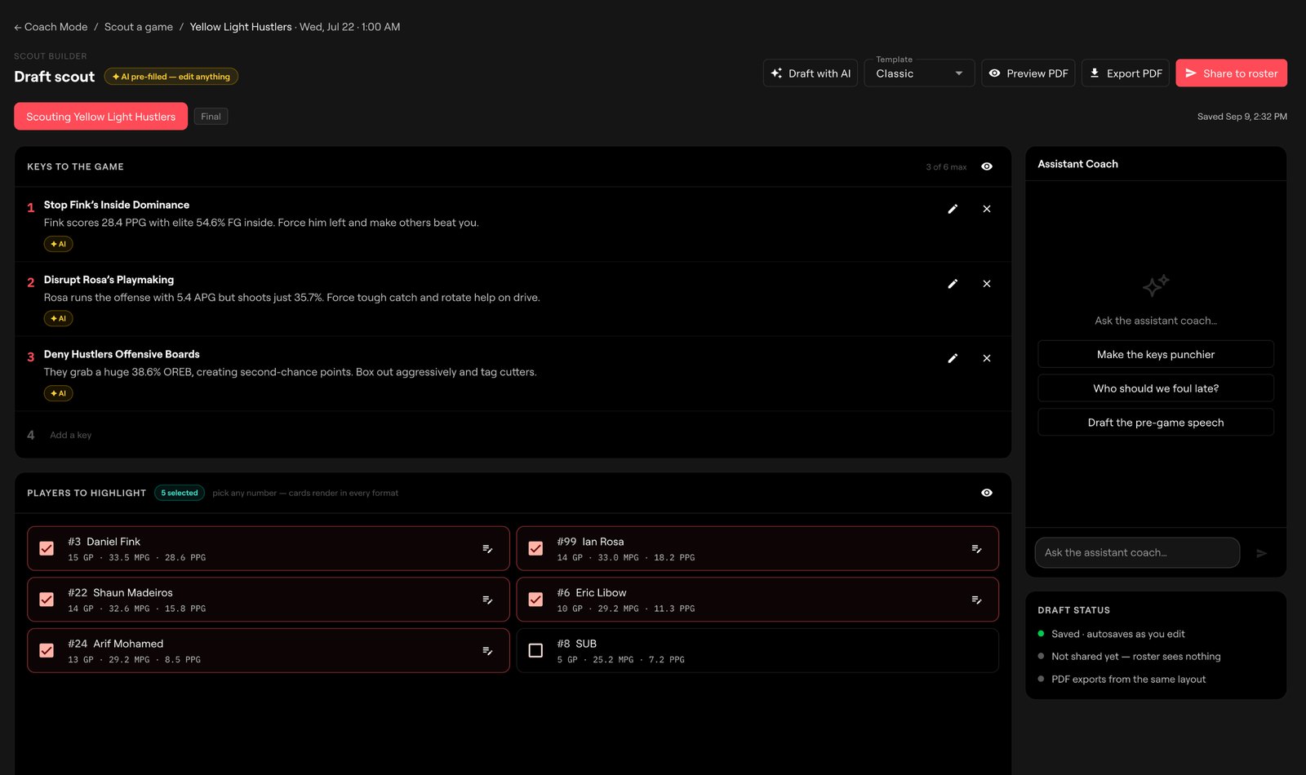Screen dimensions: 1306x775
Task: Preview the scout PDF
Action: click(x=1028, y=73)
